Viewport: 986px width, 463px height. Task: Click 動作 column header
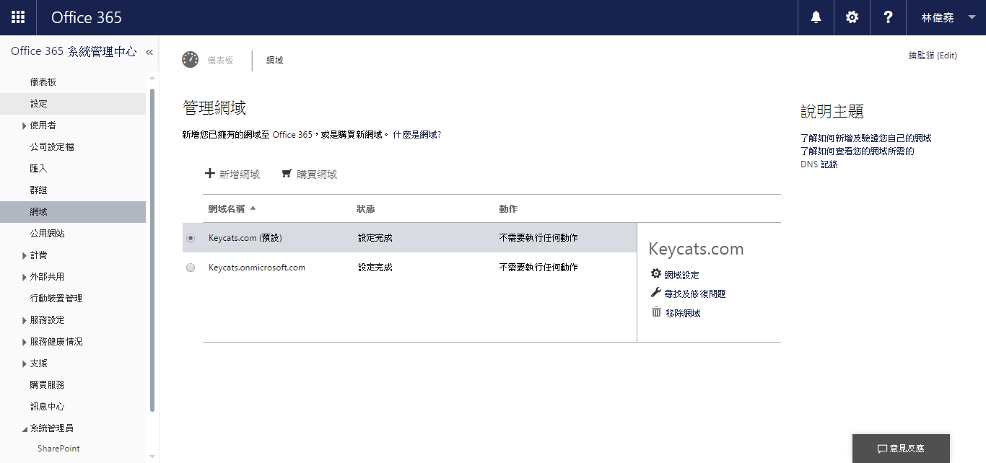pos(508,209)
